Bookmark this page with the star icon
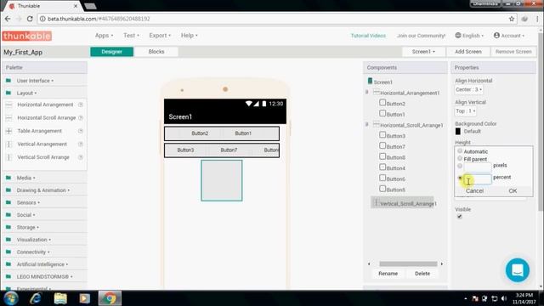The height and width of the screenshot is (306, 544). (x=512, y=19)
